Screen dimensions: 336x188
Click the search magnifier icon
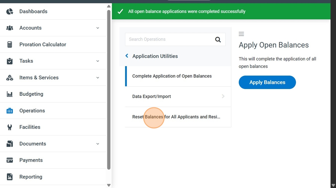[x=218, y=39]
